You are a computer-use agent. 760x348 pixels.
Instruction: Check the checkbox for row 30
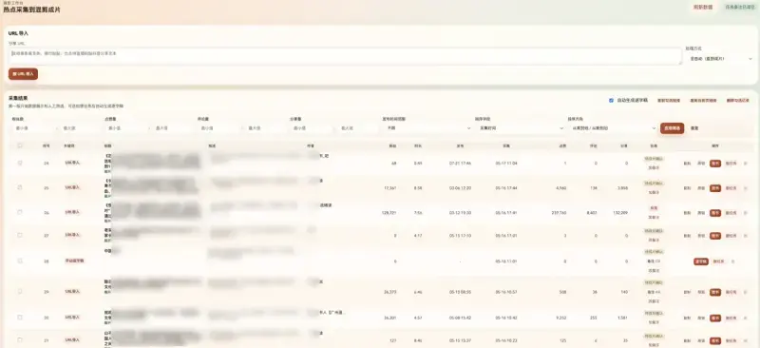[20, 317]
